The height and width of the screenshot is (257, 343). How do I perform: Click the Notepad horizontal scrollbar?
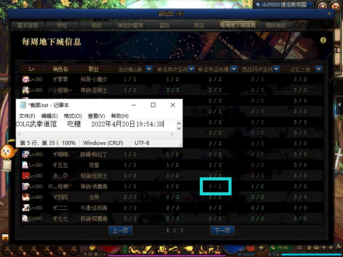(96, 134)
